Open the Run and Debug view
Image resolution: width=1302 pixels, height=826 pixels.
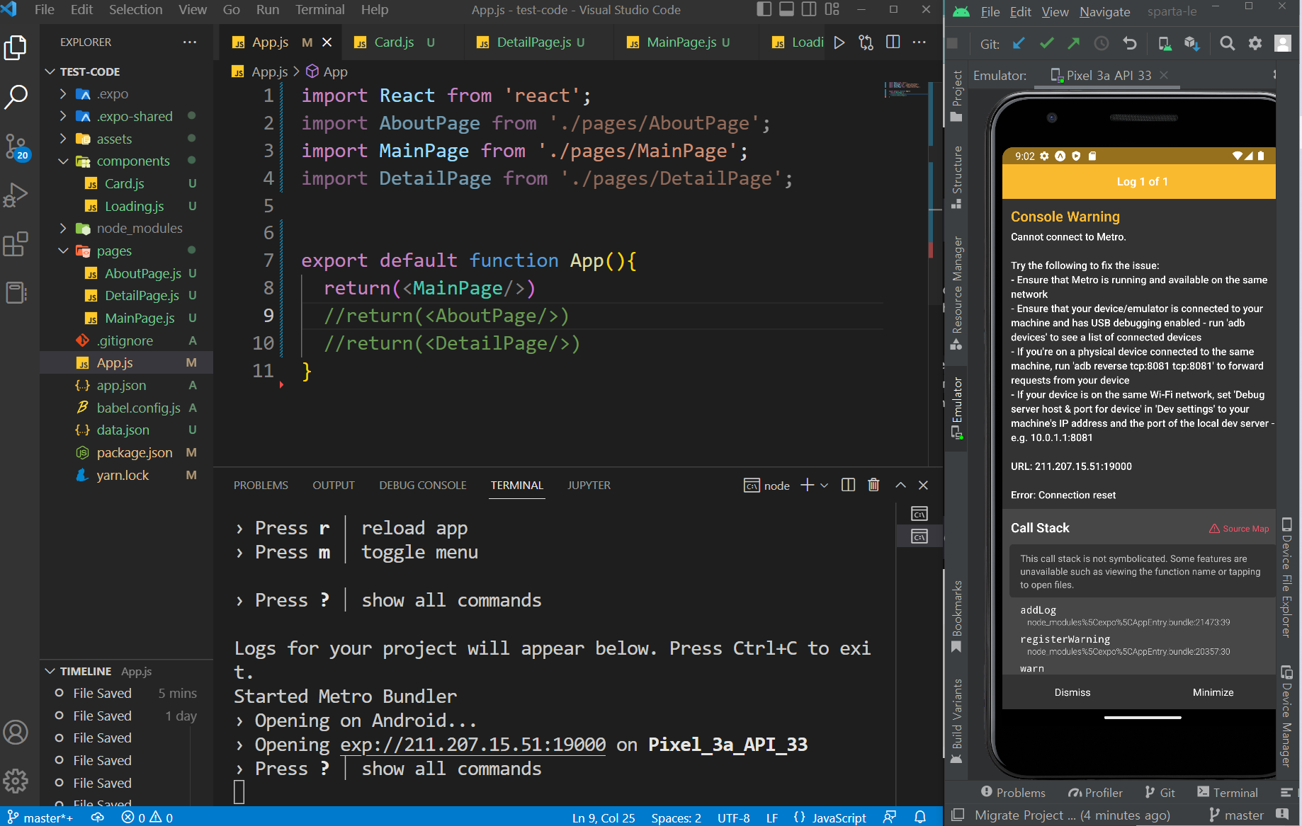point(16,195)
